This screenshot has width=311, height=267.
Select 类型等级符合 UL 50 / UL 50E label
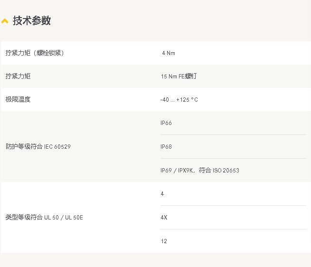click(x=44, y=218)
